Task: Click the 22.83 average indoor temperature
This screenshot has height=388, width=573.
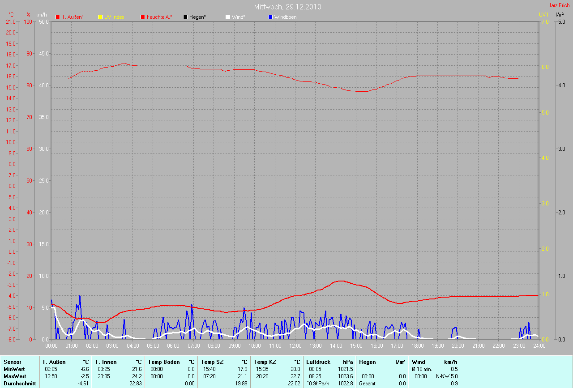Action: [136, 384]
